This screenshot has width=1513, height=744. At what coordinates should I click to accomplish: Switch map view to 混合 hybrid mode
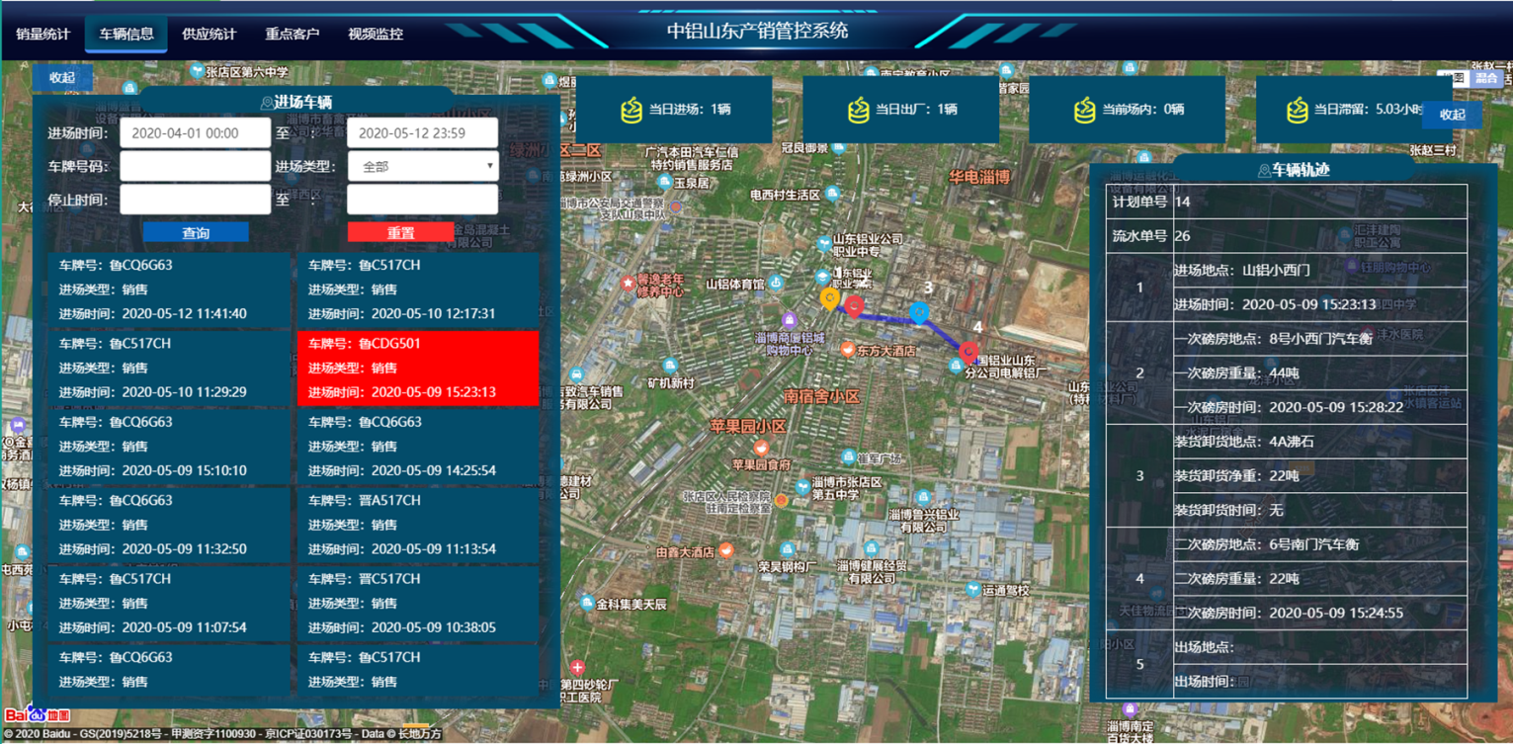(x=1486, y=78)
